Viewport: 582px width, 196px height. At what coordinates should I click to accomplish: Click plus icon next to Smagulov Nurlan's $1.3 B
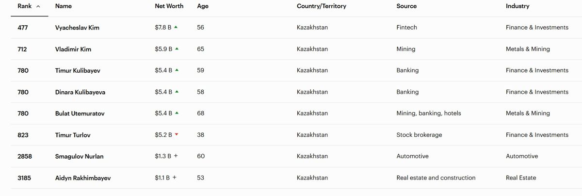(x=176, y=156)
